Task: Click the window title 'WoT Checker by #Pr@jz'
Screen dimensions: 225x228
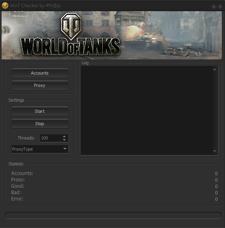Action: point(35,6)
